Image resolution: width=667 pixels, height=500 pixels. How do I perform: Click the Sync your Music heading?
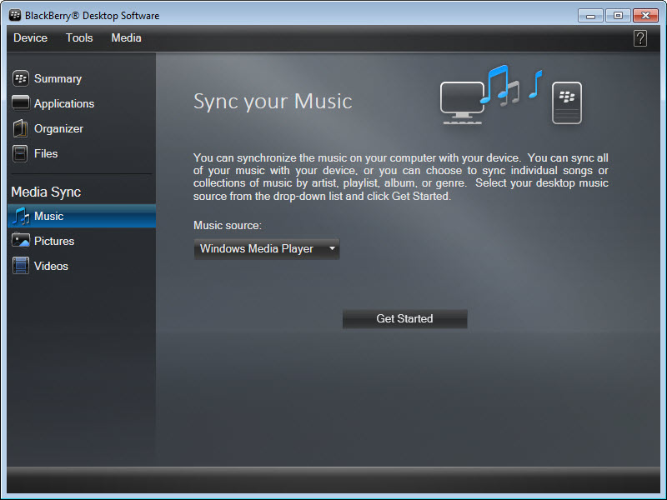click(273, 101)
